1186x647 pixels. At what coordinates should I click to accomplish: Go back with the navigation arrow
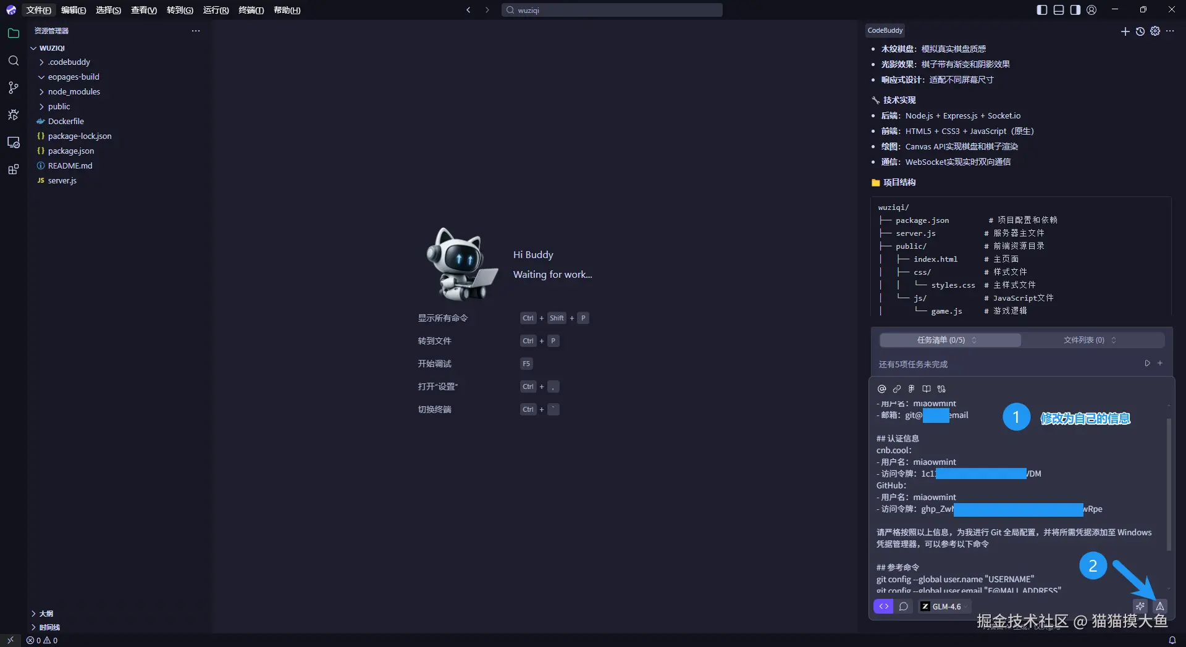click(468, 10)
